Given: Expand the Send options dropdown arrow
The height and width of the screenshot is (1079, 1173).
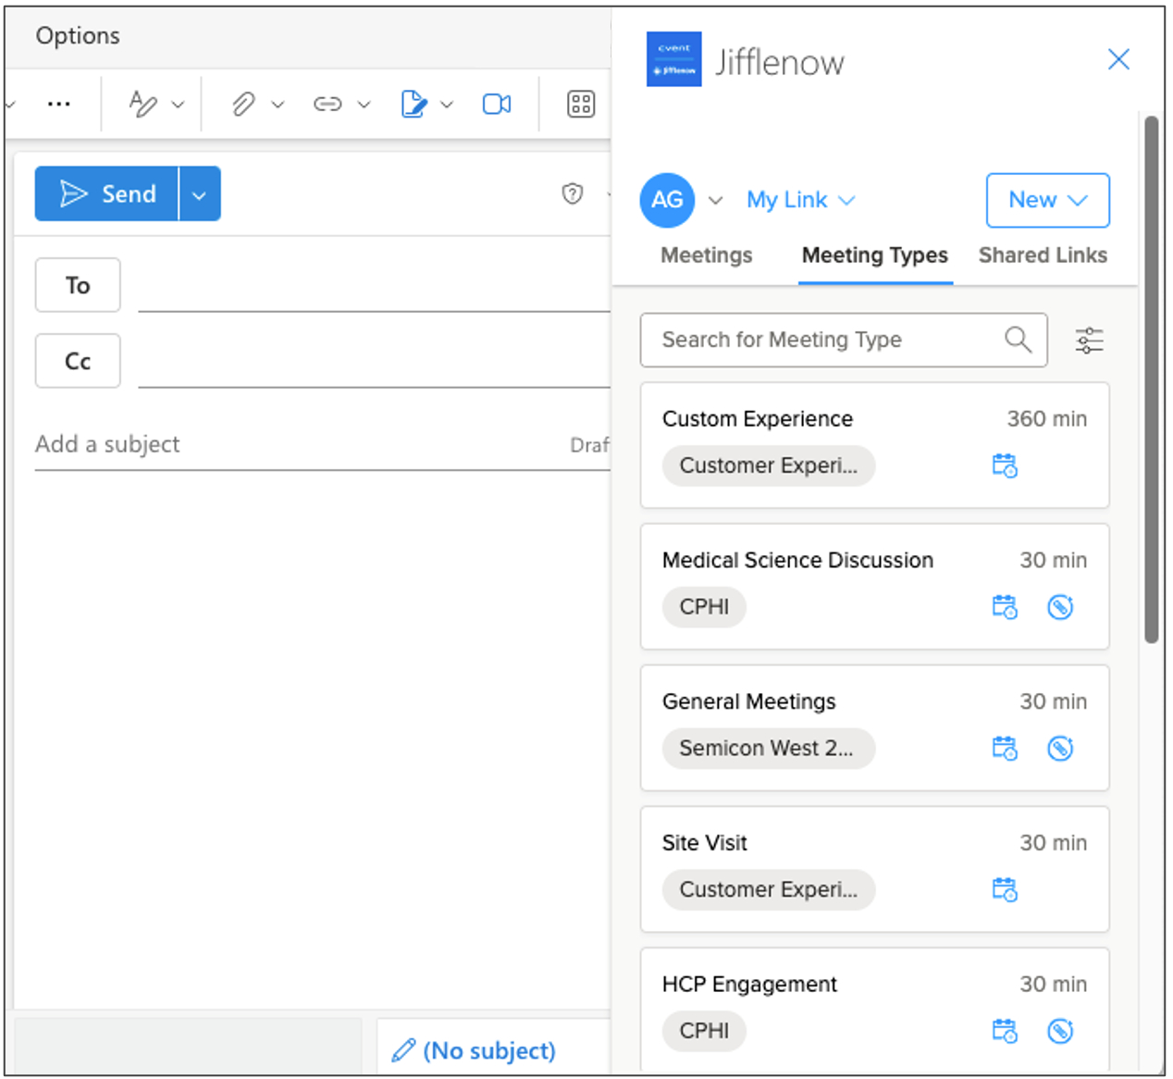Looking at the screenshot, I should click(x=200, y=194).
